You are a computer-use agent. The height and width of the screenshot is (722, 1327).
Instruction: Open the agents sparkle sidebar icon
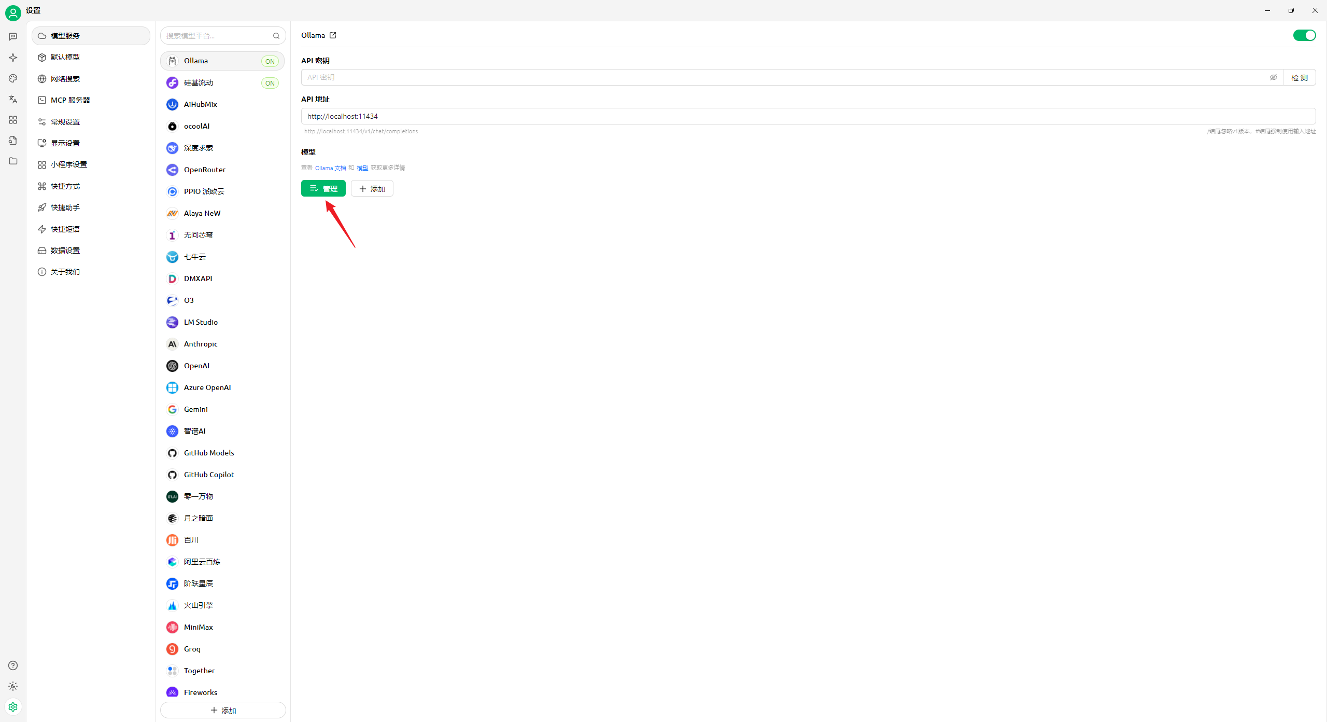pyautogui.click(x=13, y=58)
